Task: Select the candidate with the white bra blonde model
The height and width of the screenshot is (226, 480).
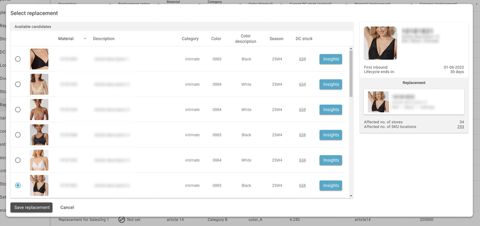Action: coord(18,160)
